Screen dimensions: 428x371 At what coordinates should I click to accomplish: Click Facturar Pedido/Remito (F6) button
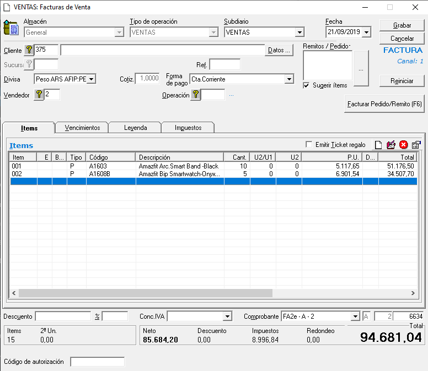coord(384,103)
